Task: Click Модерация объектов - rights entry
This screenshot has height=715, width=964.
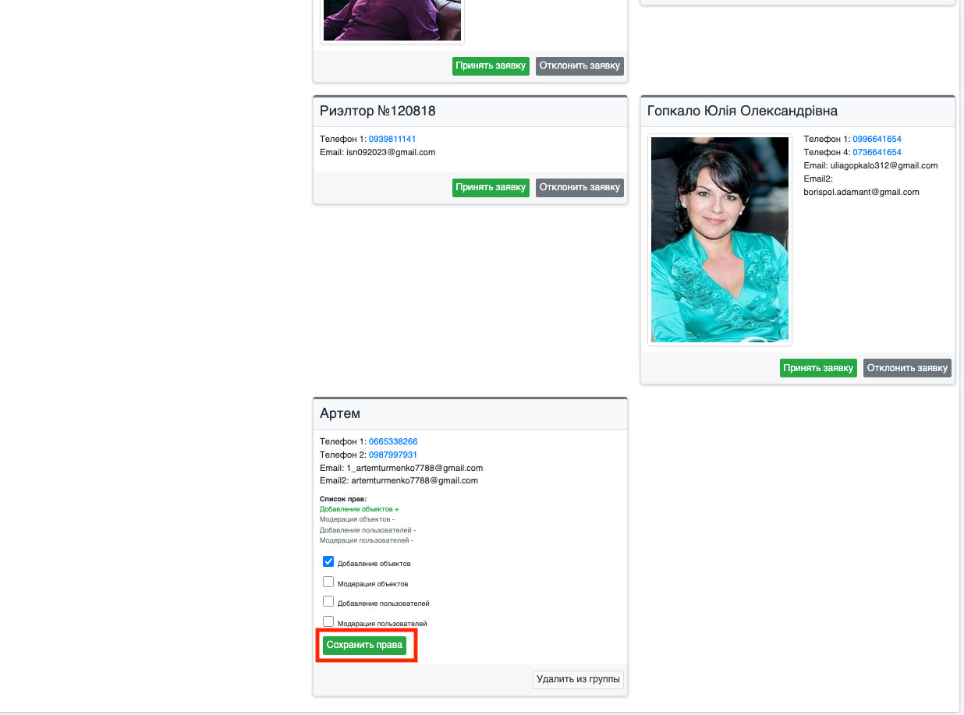Action: pyautogui.click(x=357, y=519)
